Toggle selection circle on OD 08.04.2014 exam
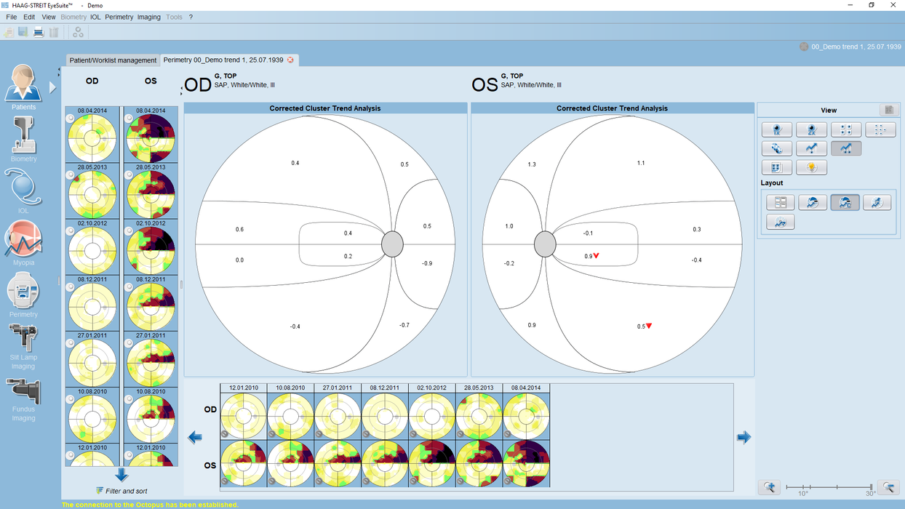 pyautogui.click(x=71, y=120)
